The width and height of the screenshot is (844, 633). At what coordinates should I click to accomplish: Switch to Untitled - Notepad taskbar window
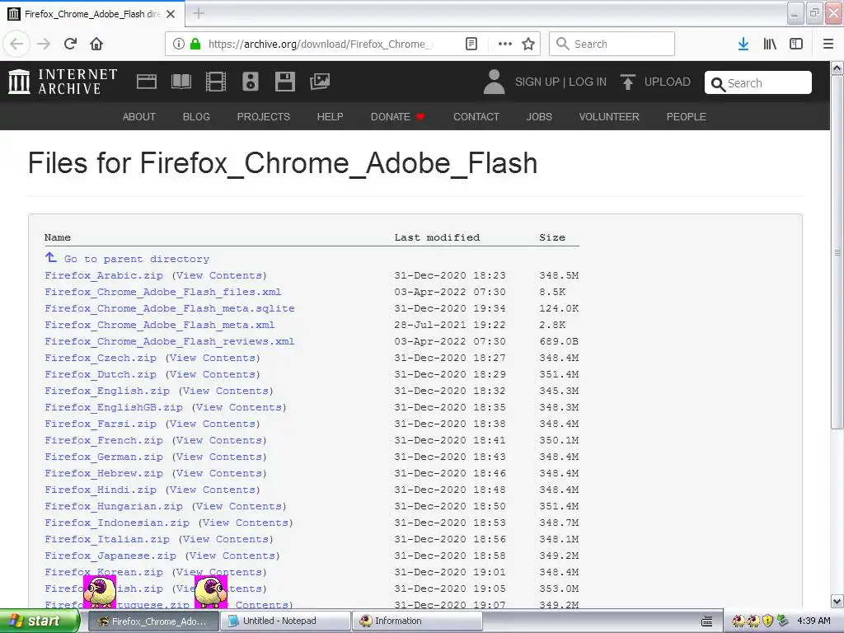[284, 621]
